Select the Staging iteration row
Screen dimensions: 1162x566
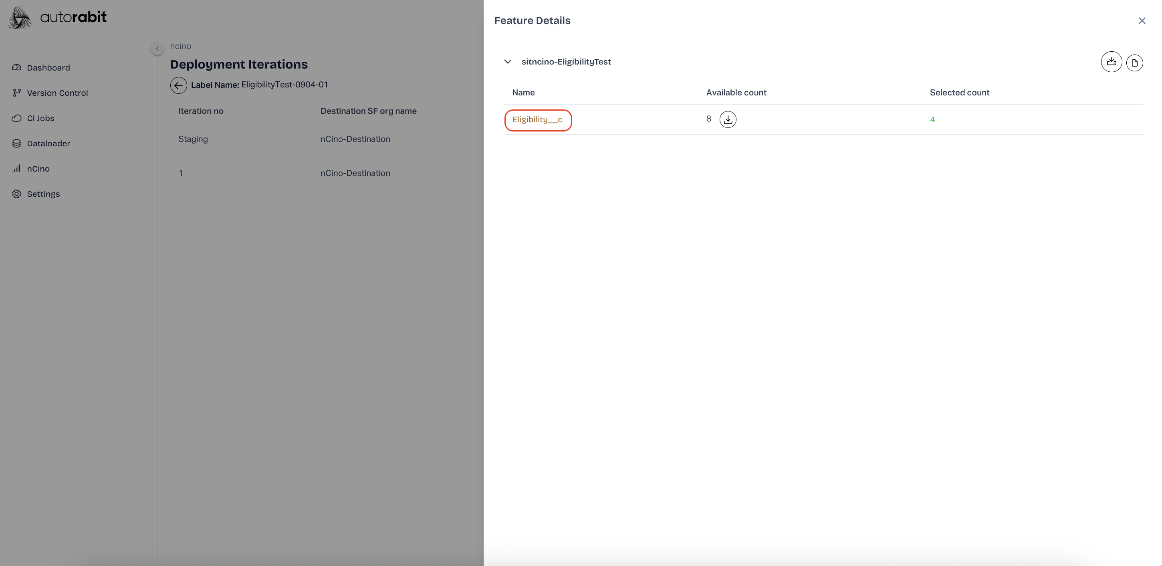coord(193,139)
